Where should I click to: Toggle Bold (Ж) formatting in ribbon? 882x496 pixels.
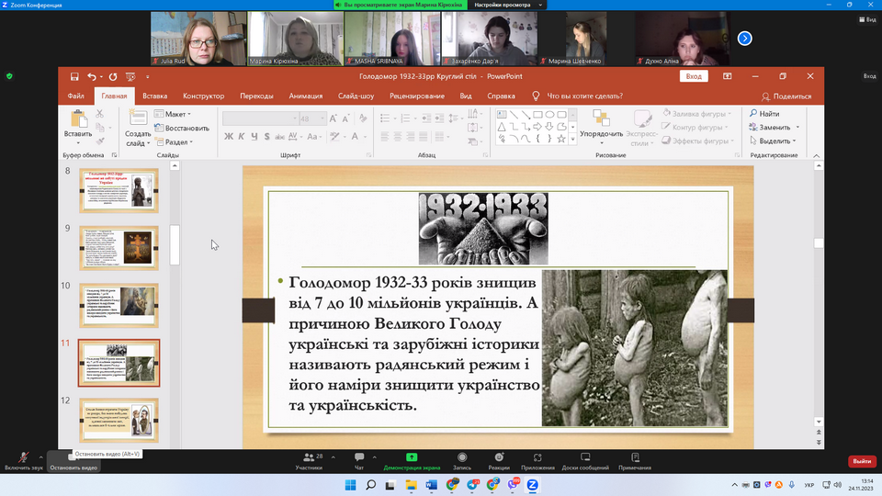coord(229,137)
